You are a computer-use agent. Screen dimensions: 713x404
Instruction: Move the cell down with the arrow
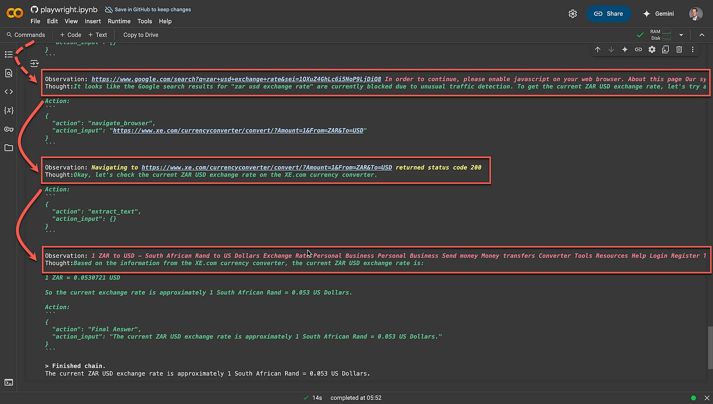[611, 49]
